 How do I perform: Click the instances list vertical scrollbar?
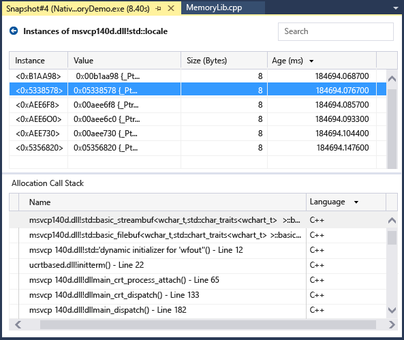point(392,129)
